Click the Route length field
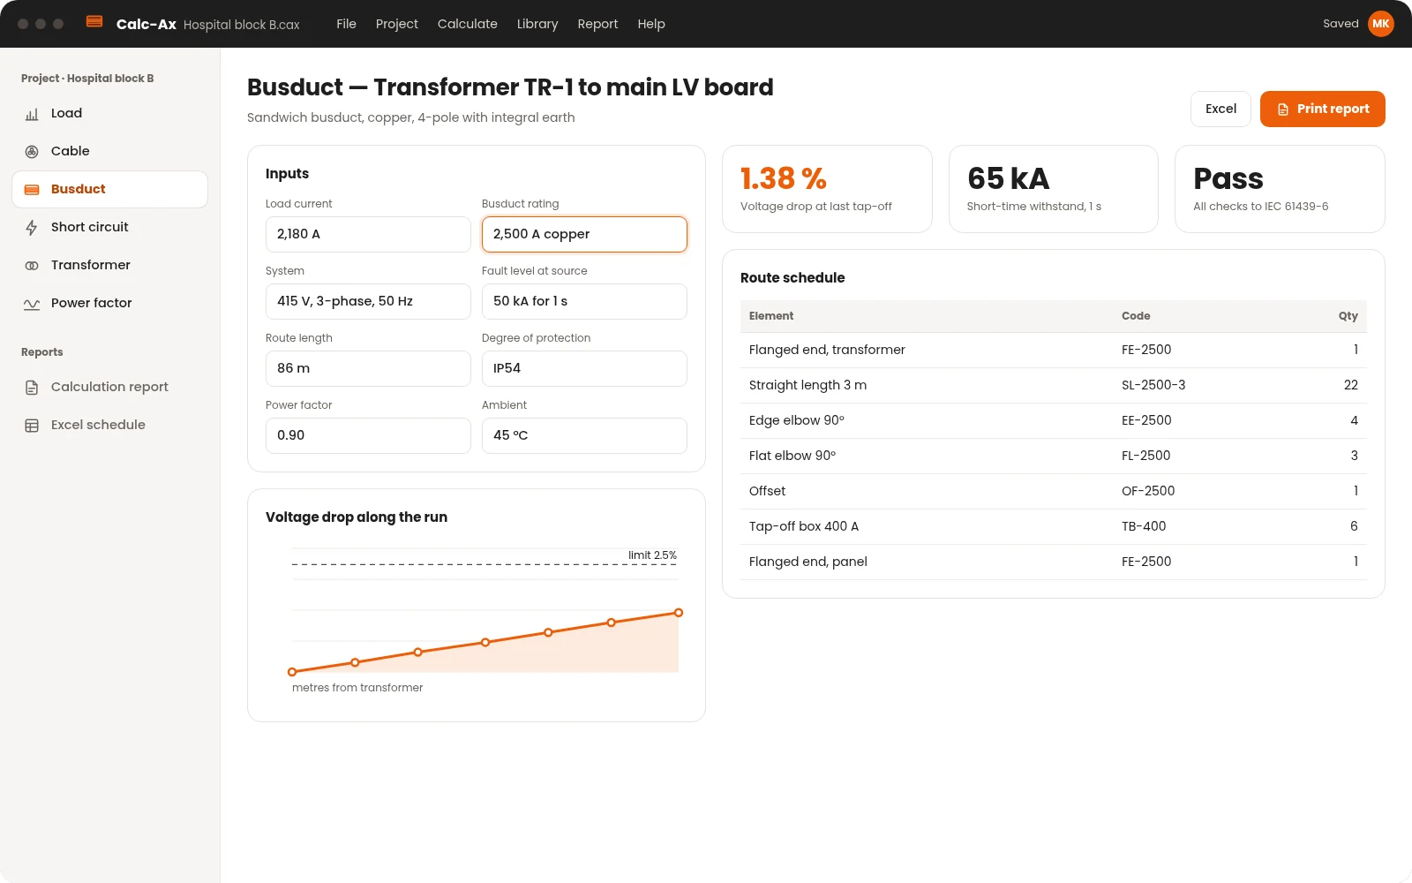Image resolution: width=1412 pixels, height=883 pixels. coord(368,368)
